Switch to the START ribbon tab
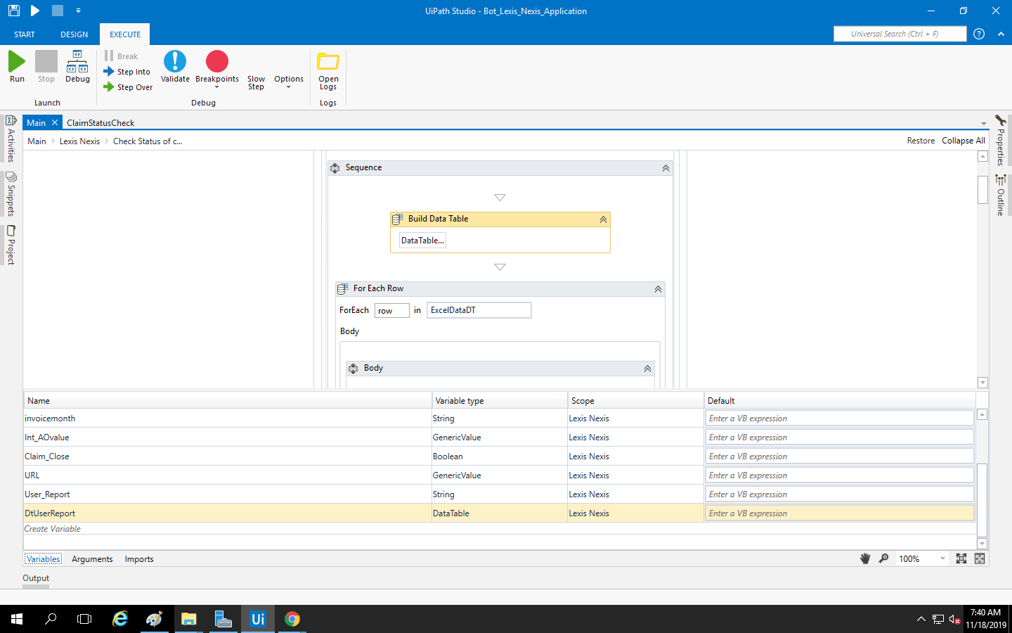The width and height of the screenshot is (1012, 633). click(x=25, y=34)
